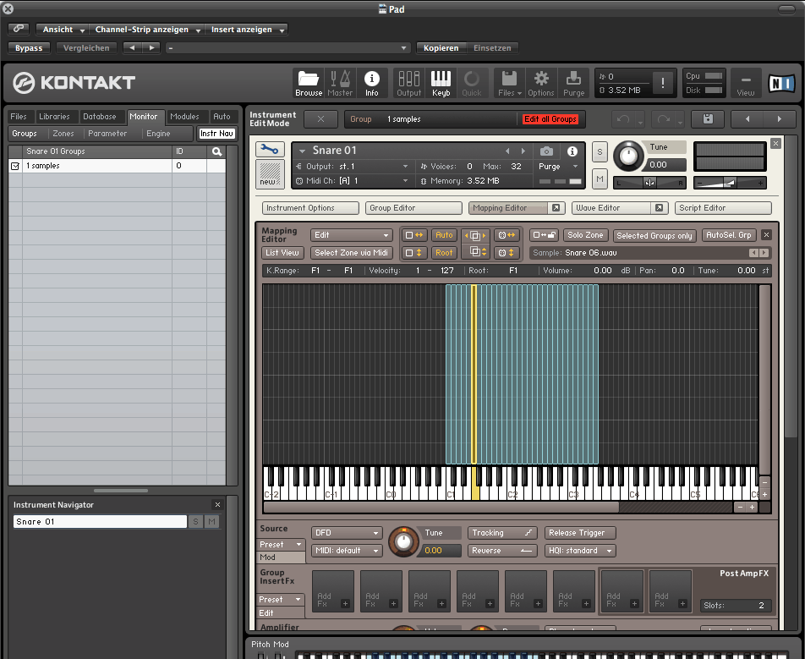Click the Master metronome icon
Screen dimensions: 805x659
[340, 83]
